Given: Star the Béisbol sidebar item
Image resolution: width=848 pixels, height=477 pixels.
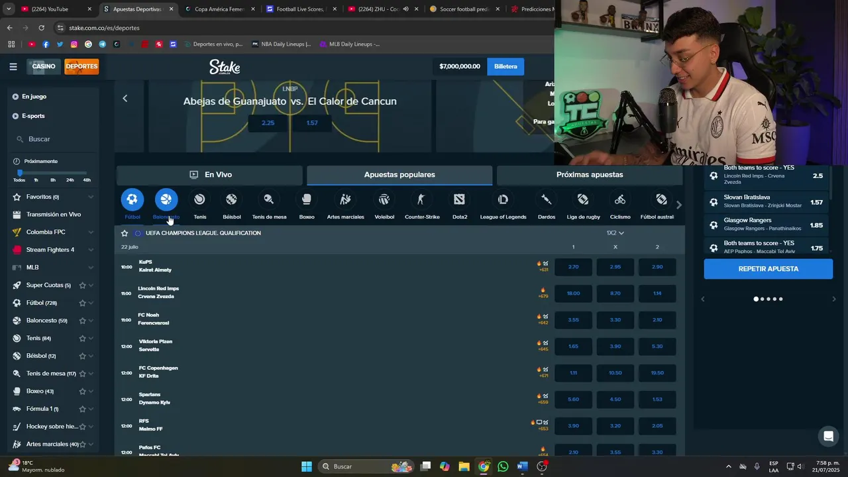Looking at the screenshot, I should [82, 356].
